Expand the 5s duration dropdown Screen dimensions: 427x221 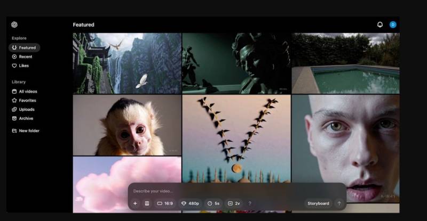214,203
